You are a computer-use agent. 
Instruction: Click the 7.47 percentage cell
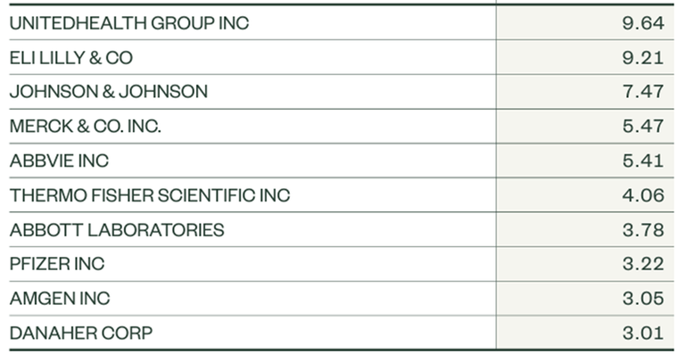tap(643, 92)
